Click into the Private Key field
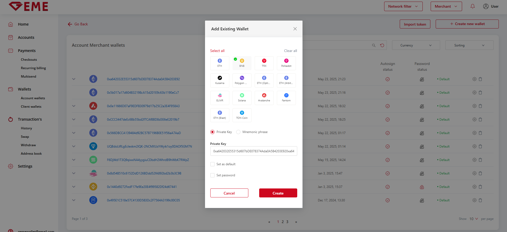The width and height of the screenshot is (507, 232). point(254,151)
